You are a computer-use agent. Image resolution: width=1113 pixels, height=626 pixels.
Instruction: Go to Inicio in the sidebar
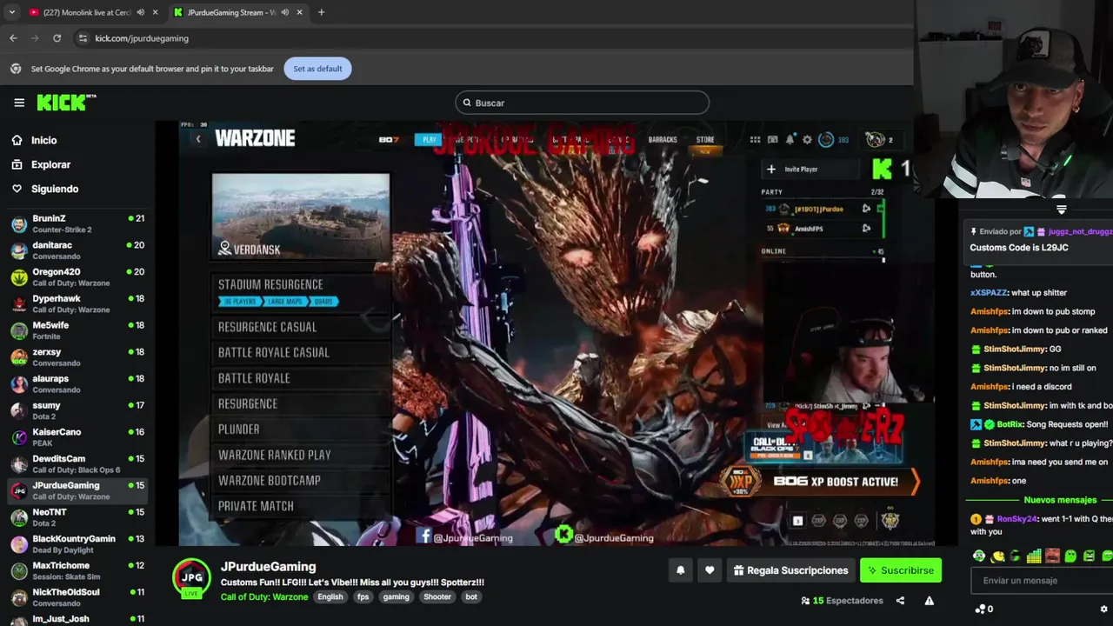pos(43,140)
